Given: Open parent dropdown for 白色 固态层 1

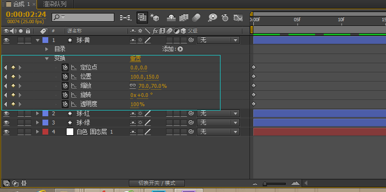Looking at the screenshot, I should tap(218, 132).
